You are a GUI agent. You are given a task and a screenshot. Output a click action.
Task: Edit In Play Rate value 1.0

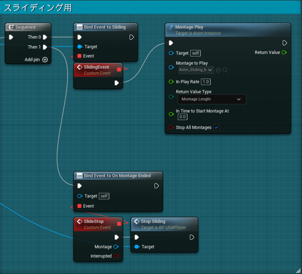[x=206, y=82]
